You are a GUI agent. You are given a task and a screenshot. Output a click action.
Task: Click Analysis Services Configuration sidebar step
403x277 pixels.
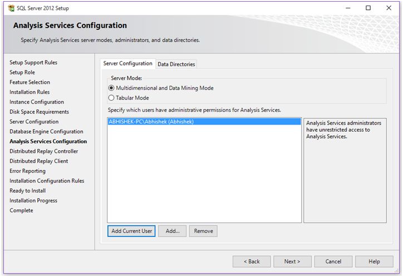[x=48, y=141]
